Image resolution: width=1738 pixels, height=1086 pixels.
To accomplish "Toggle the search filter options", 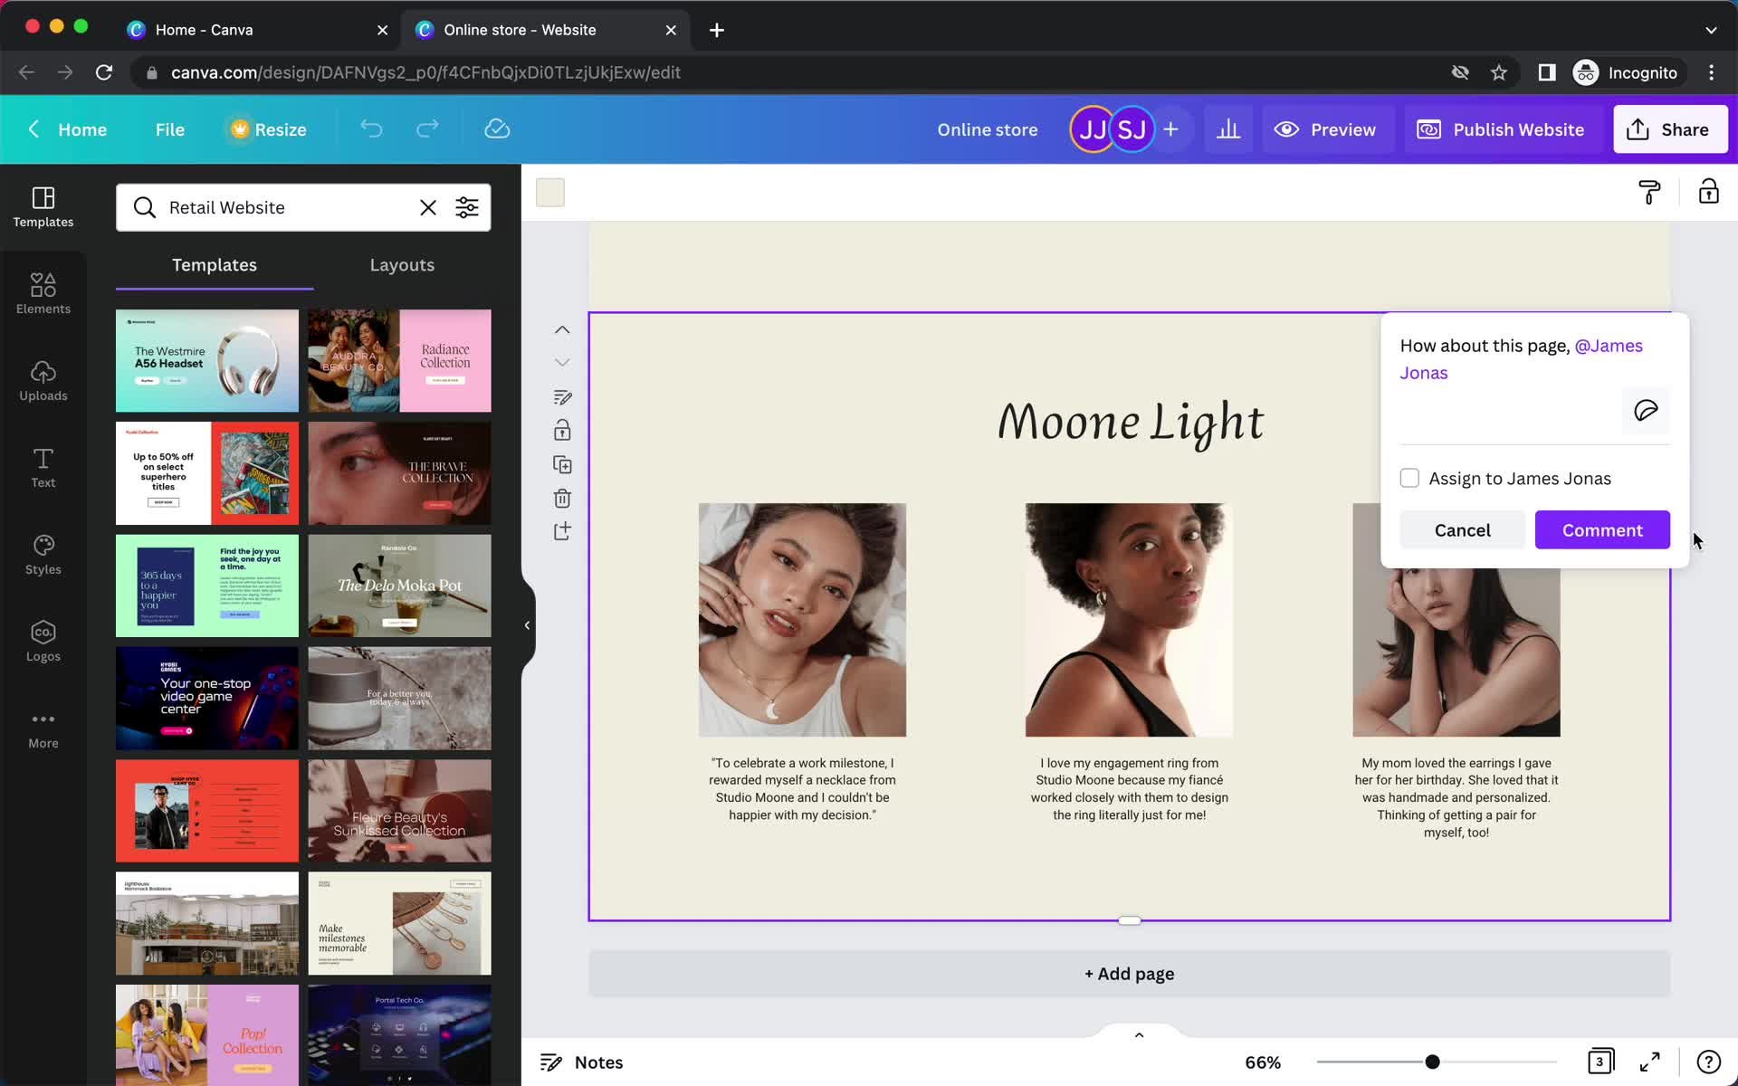I will click(x=468, y=206).
